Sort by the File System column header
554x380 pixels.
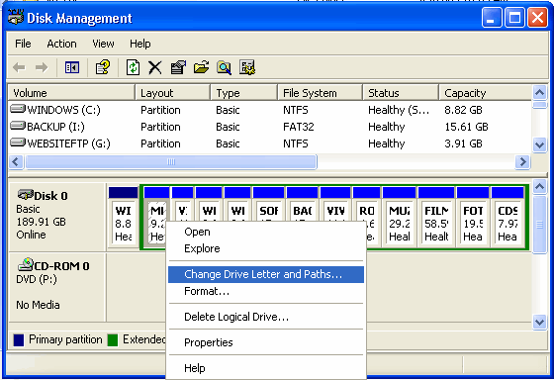(x=321, y=93)
